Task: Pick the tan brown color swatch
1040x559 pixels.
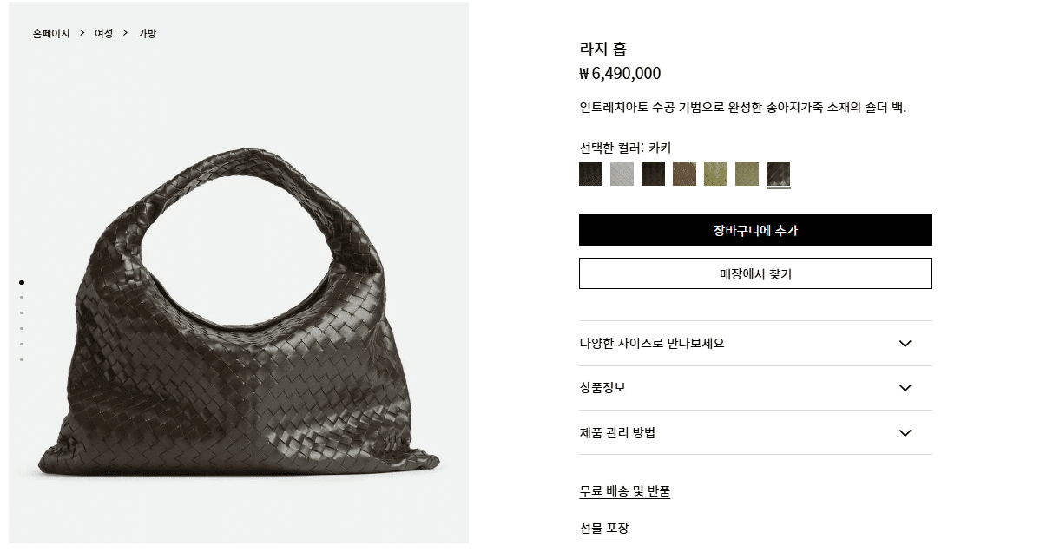Action: [x=684, y=174]
